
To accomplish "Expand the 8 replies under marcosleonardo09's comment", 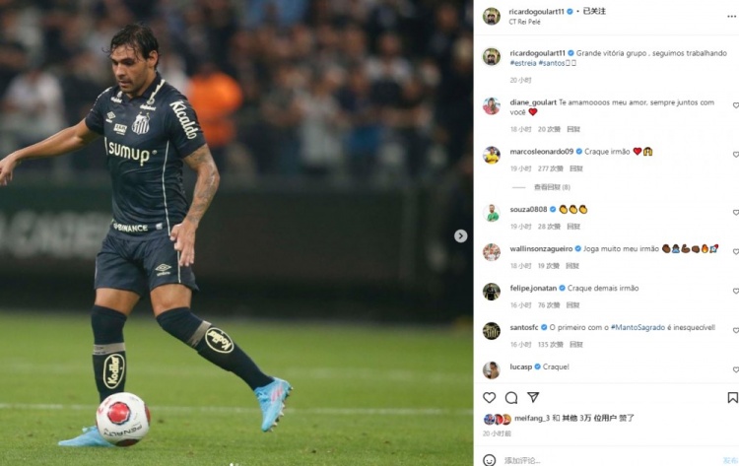I will [x=552, y=187].
